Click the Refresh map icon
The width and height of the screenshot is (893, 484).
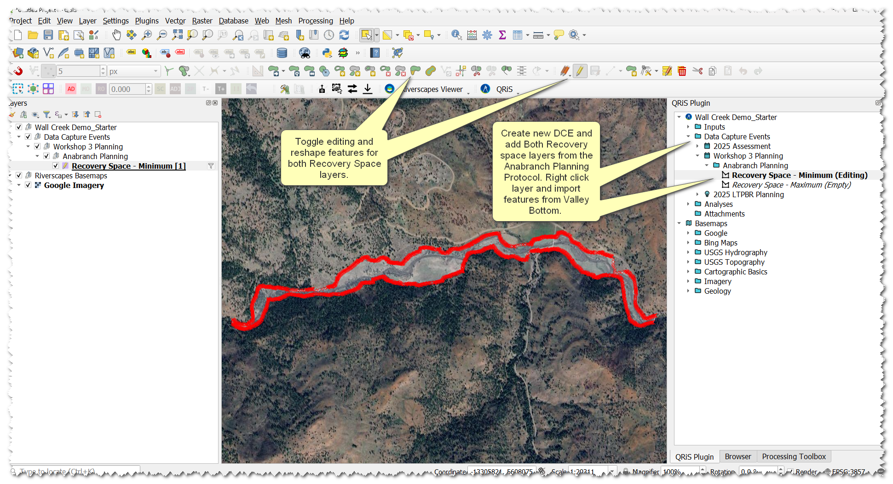coord(344,35)
